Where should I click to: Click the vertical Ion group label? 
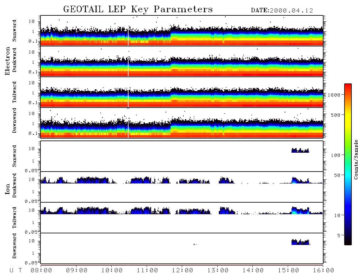tap(7, 189)
